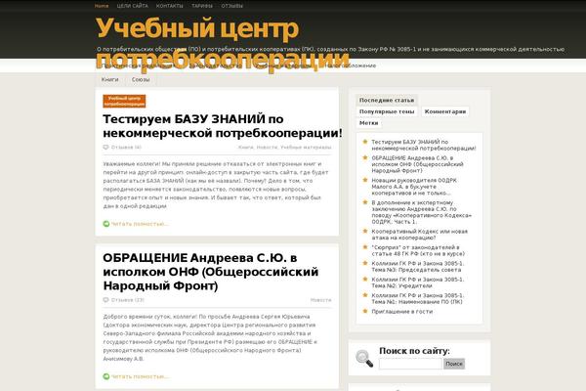Click the star icon beside В дополнение к экспертному
Image resolution: width=586 pixels, height=391 pixels.
(365, 202)
